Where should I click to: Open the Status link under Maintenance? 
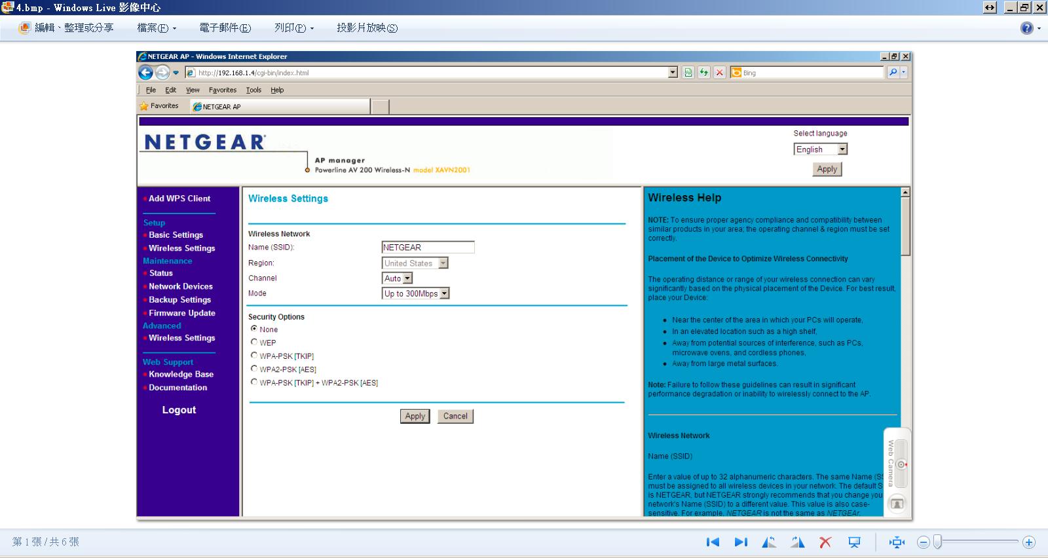point(160,273)
